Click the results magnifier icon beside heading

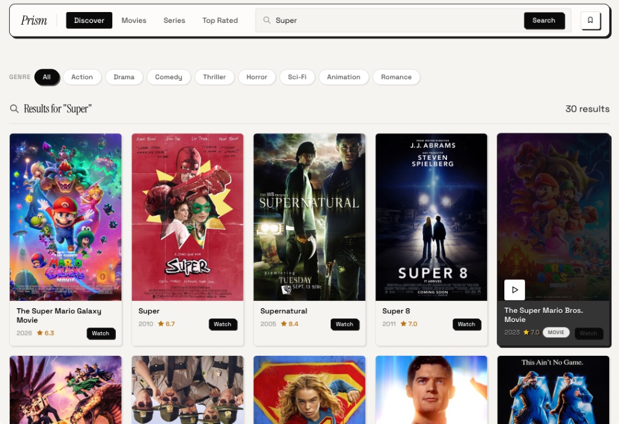click(x=14, y=109)
